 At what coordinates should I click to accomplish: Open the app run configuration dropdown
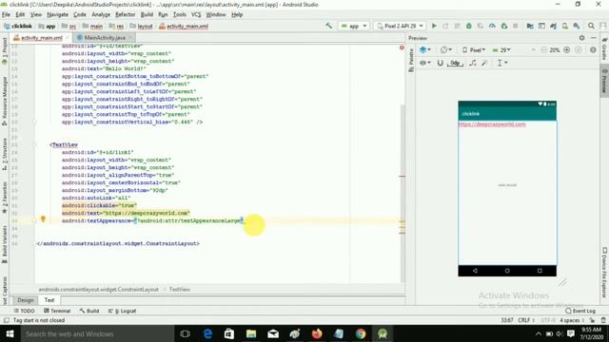click(x=353, y=26)
